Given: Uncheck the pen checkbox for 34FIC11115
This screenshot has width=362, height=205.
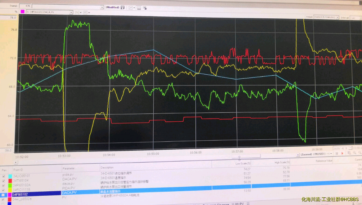Looking at the screenshot, I should (x=4, y=190).
